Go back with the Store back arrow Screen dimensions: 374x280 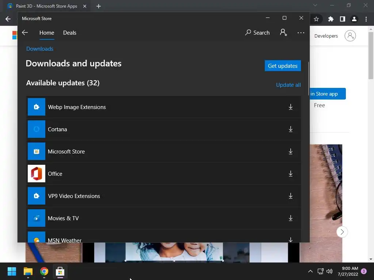(25, 32)
